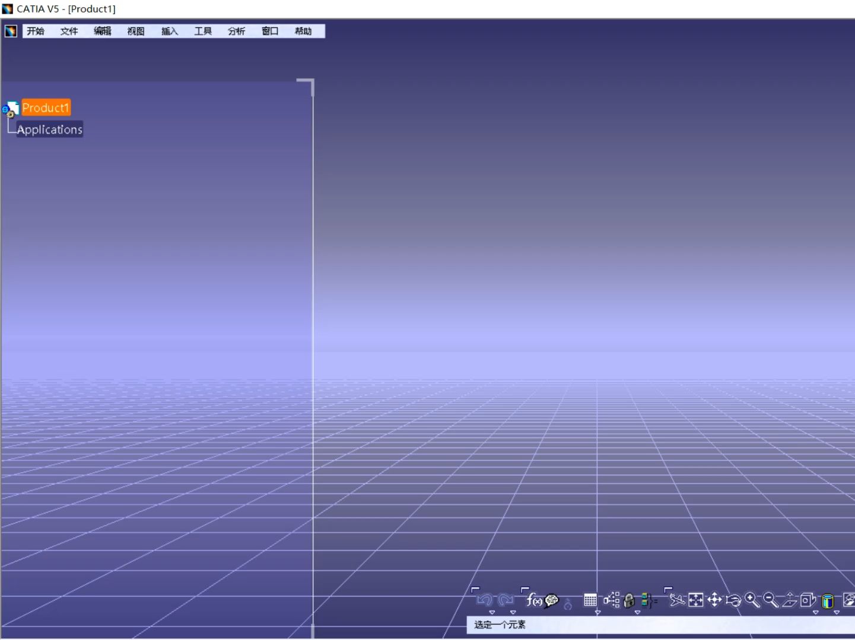The width and height of the screenshot is (855, 640).
Task: Click the product structure tree icon
Action: click(612, 600)
